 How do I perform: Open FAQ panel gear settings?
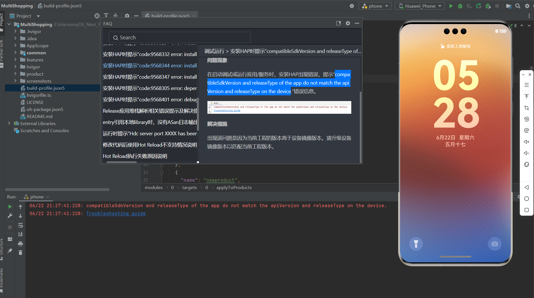tap(348, 23)
